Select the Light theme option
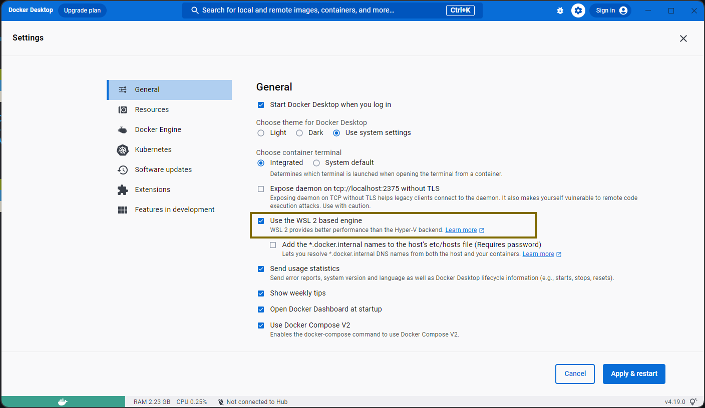This screenshot has width=705, height=408. point(261,133)
